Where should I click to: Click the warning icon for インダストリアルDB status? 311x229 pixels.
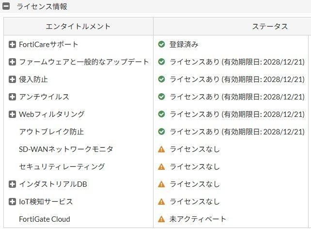click(162, 184)
